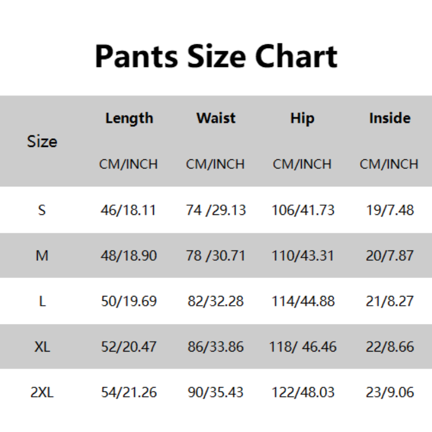Click the L size row label

click(42, 301)
